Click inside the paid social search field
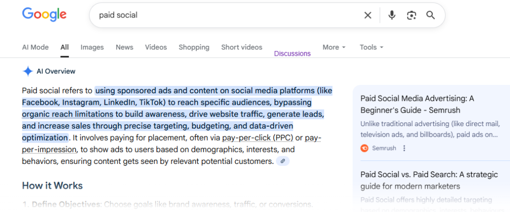 click(224, 15)
